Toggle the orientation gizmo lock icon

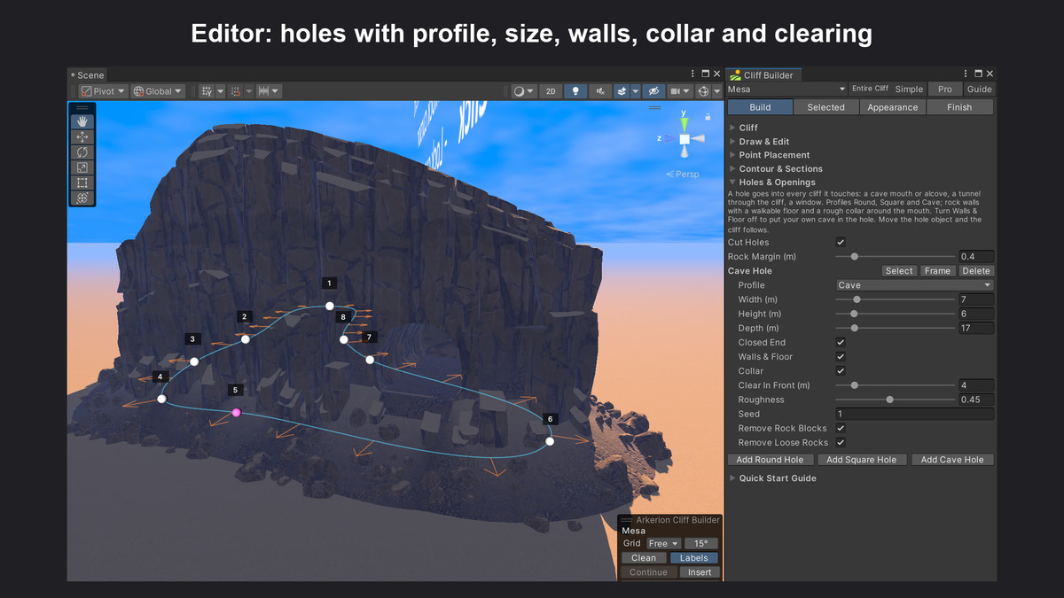pyautogui.click(x=707, y=116)
